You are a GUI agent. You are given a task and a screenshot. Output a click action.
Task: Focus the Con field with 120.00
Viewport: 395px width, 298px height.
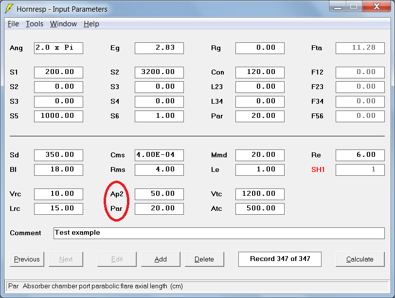point(260,73)
